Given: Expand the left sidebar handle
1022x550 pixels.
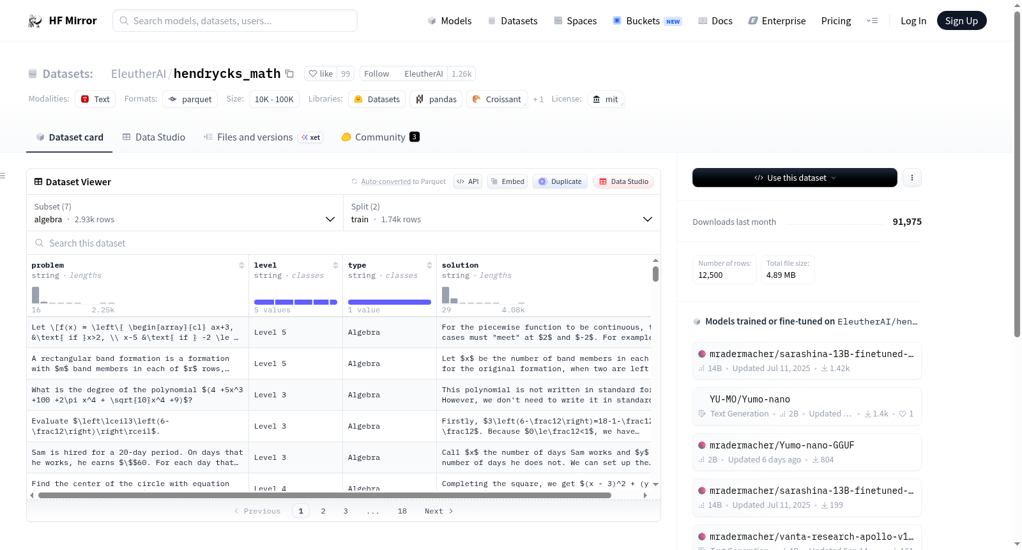Looking at the screenshot, I should pyautogui.click(x=3, y=176).
